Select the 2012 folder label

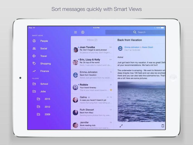pyautogui.click(x=47, y=107)
